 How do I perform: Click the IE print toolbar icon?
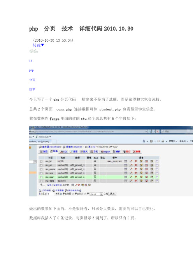[x=163, y=141]
